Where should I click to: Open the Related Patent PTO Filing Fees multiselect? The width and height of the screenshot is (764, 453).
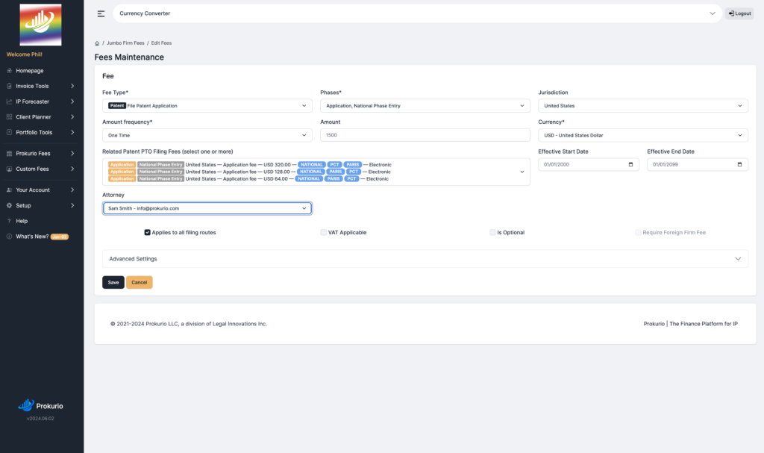click(x=316, y=172)
